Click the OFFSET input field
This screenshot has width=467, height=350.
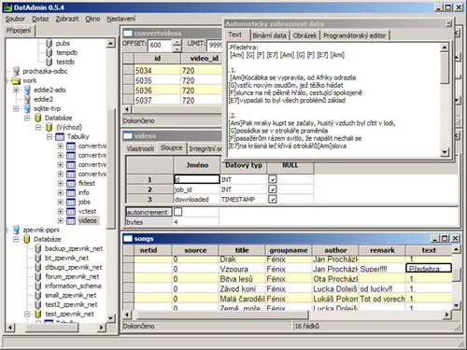click(x=160, y=45)
